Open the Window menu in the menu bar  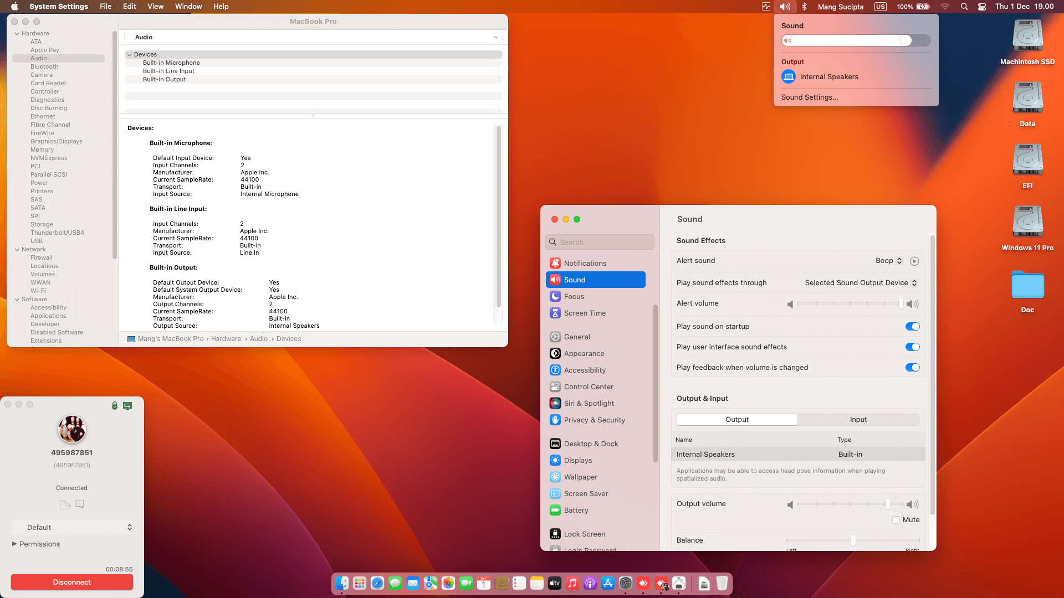188,7
